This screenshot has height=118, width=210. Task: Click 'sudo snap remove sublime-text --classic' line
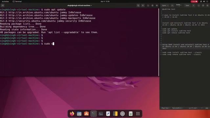[181, 54]
